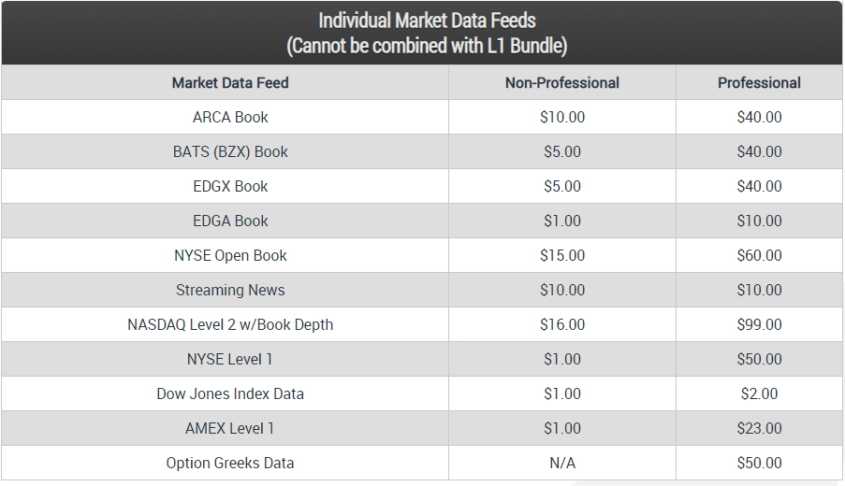Image resolution: width=845 pixels, height=486 pixels.
Task: Click the Professional column header
Action: coord(759,83)
